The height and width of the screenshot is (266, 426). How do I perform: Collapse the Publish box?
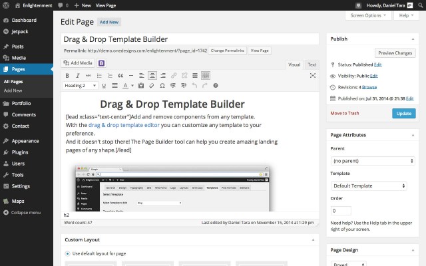pyautogui.click(x=413, y=39)
